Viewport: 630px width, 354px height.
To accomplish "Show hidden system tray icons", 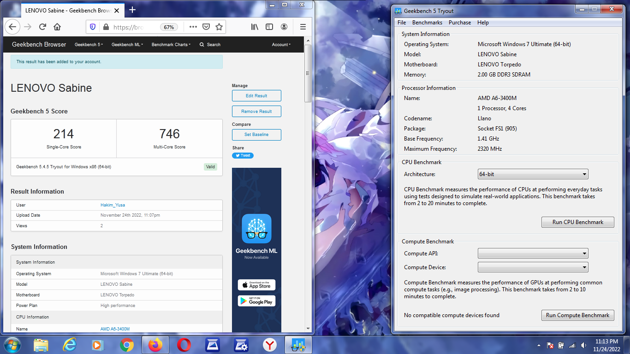I will pos(539,345).
